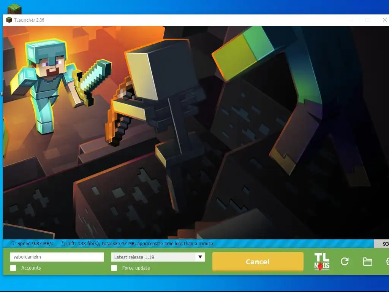Select the Speed 9.87 MB/s status text
The width and height of the screenshot is (389, 292).
coord(35,244)
